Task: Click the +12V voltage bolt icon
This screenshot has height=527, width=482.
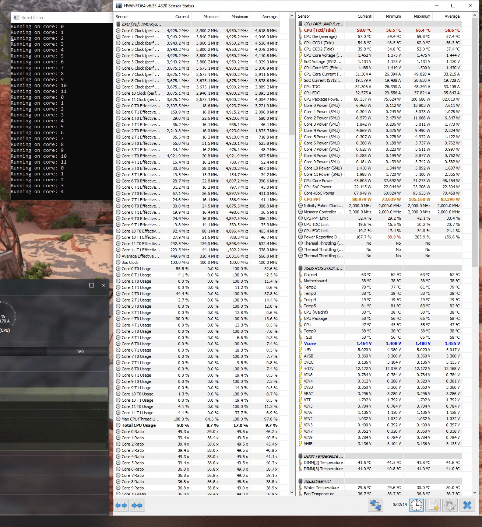Action: (300, 369)
